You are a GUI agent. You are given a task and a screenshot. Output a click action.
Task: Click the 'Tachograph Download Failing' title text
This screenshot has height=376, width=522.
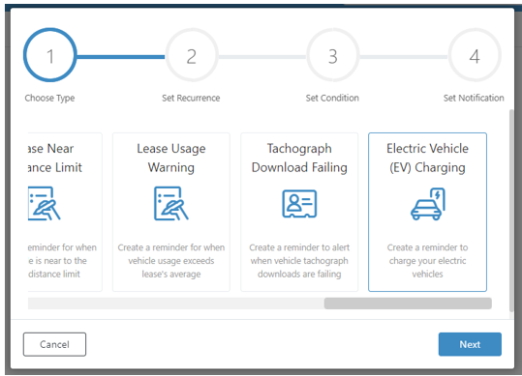tap(299, 158)
